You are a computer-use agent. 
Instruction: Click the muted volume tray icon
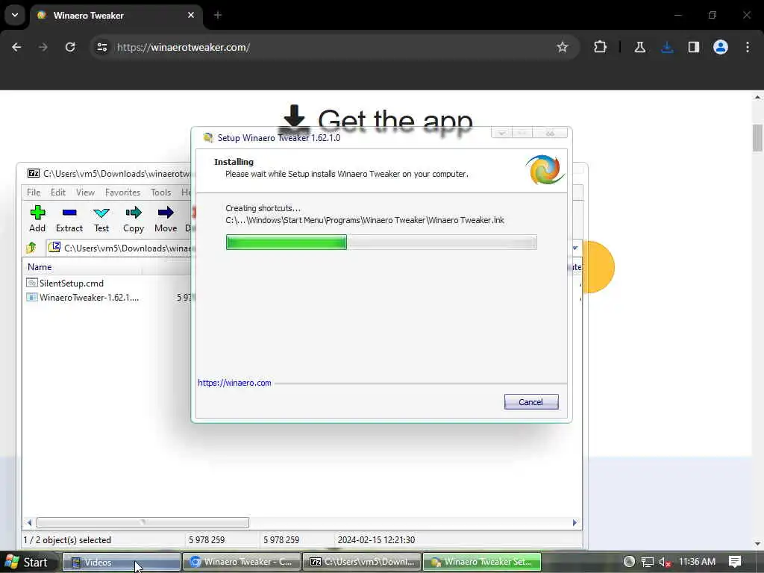[x=665, y=563]
